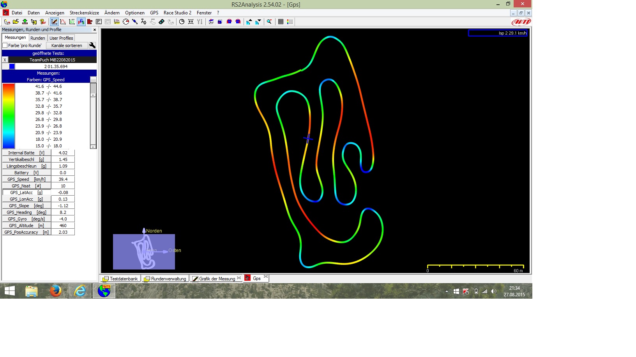Viewport: 636px width, 357px height.
Task: Click the magnifier zoom icon in toolbar
Action: pyautogui.click(x=269, y=22)
